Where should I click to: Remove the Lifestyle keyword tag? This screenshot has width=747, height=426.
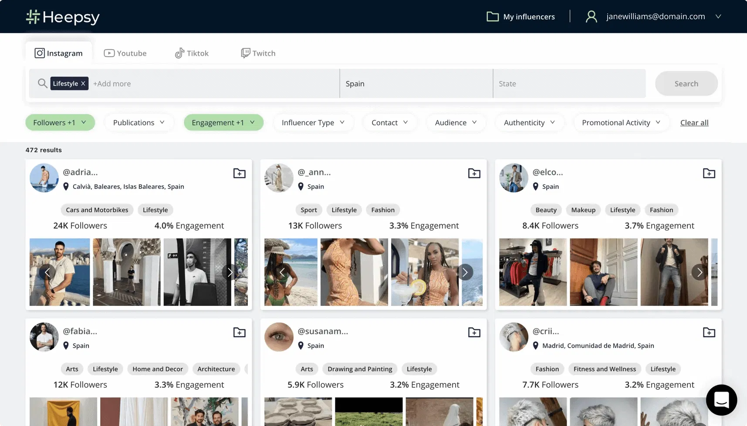pos(83,84)
